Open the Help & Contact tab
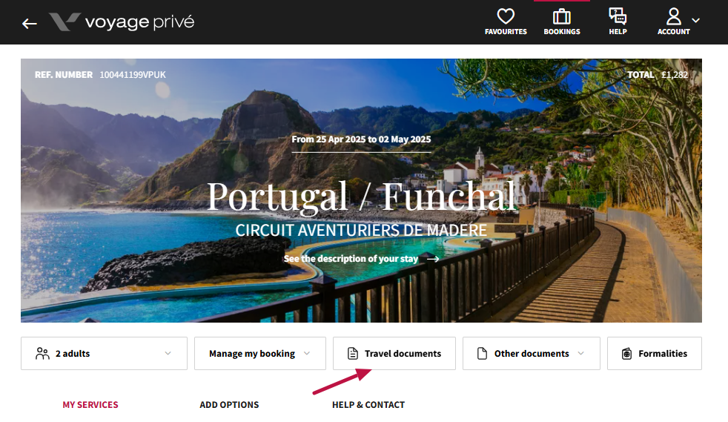The image size is (728, 422). (368, 405)
